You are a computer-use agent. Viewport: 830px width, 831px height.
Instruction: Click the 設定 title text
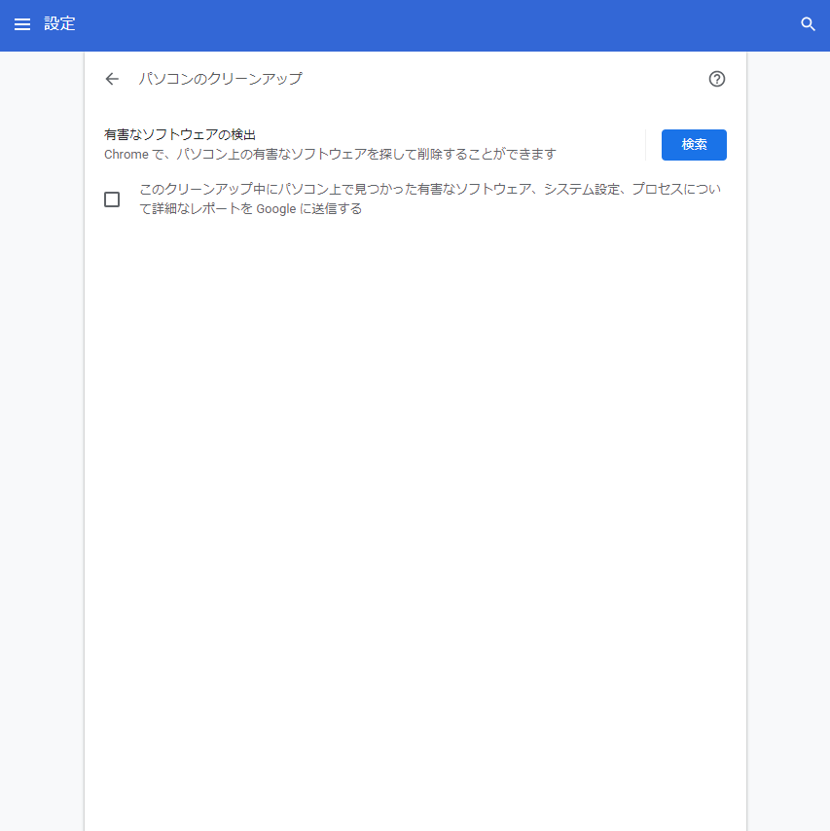click(59, 24)
